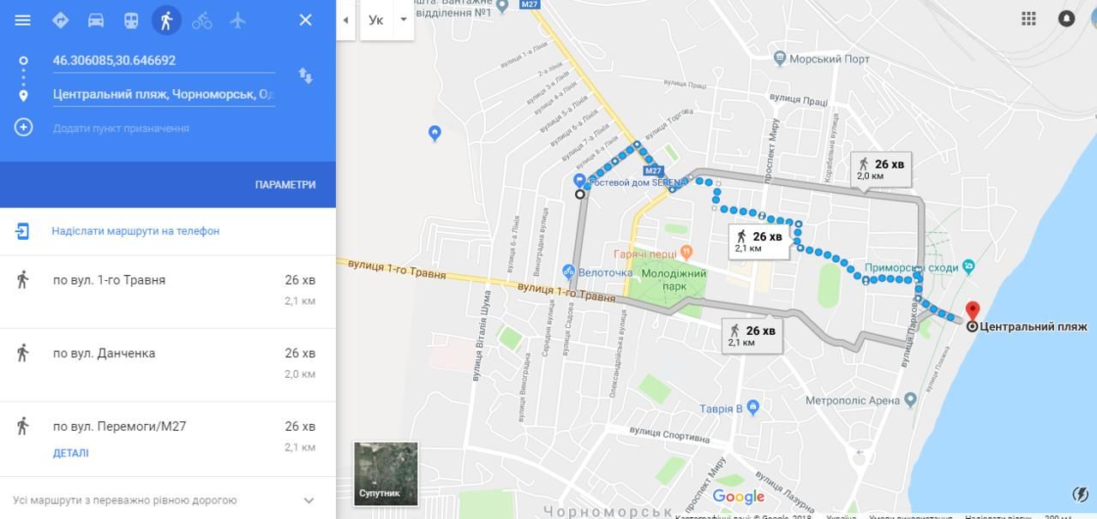Switch to the Супутник satellite view
This screenshot has height=519, width=1097.
(386, 474)
